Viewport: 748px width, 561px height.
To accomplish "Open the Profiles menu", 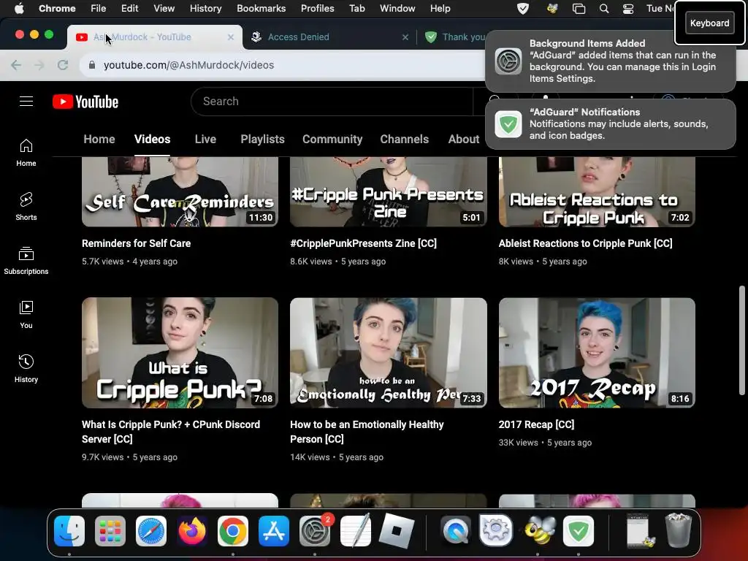I will coord(317,9).
